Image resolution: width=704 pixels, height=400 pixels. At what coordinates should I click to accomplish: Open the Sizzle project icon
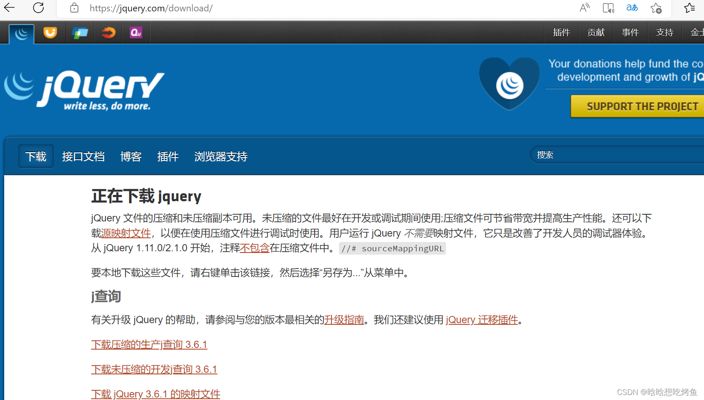pos(108,32)
